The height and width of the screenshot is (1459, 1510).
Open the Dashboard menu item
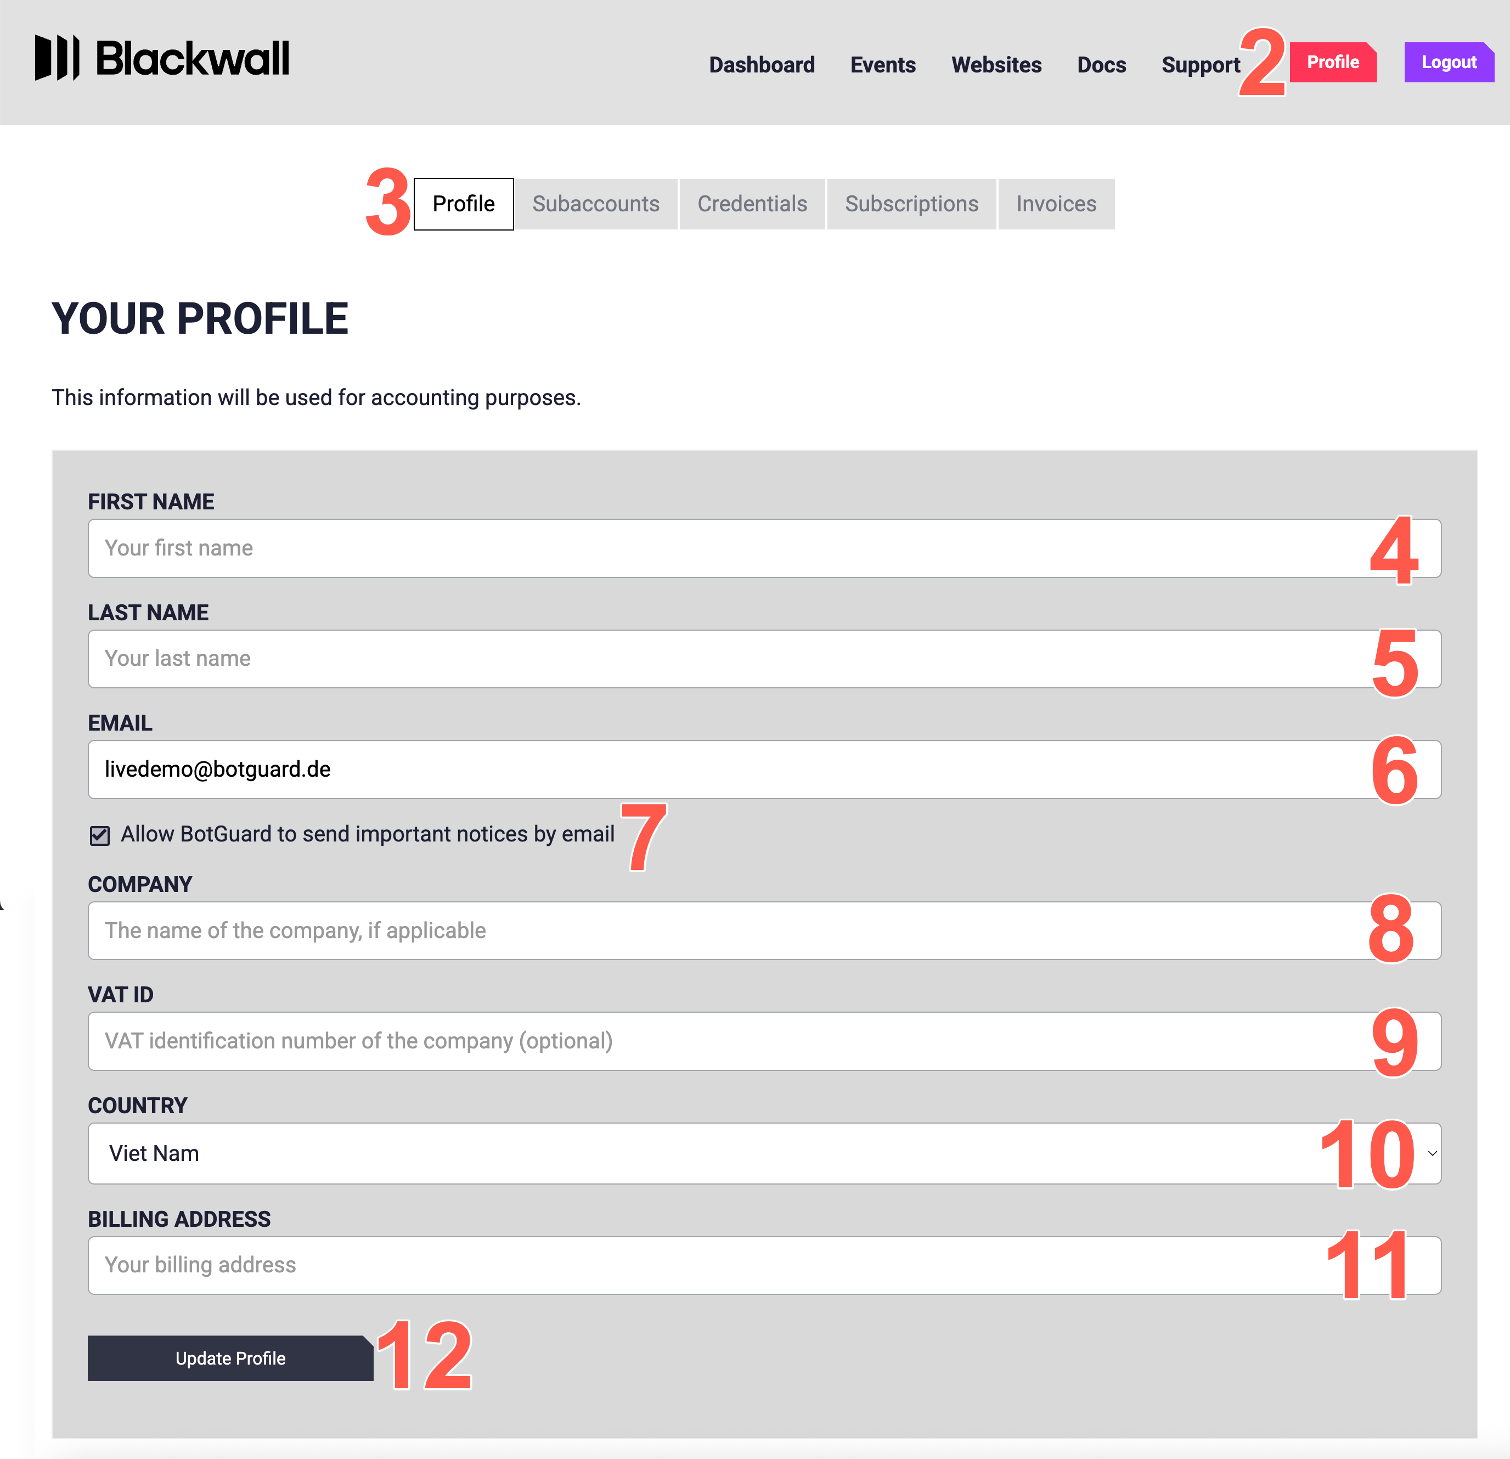(x=761, y=65)
